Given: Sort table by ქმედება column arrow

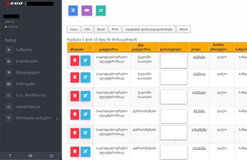Looking at the screenshot, I should [90, 48].
